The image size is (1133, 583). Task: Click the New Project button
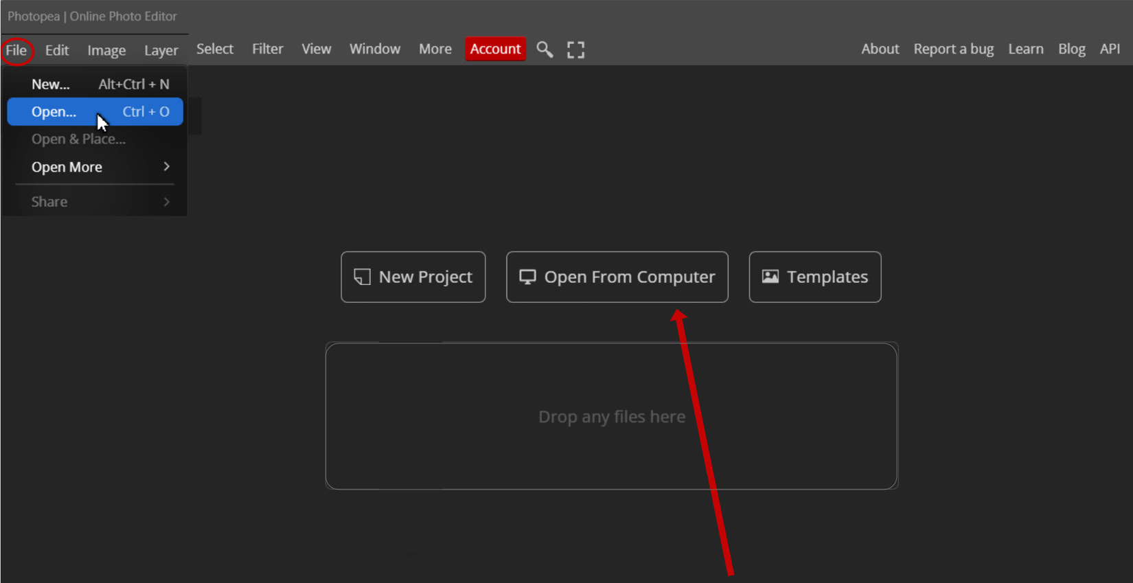(x=413, y=277)
